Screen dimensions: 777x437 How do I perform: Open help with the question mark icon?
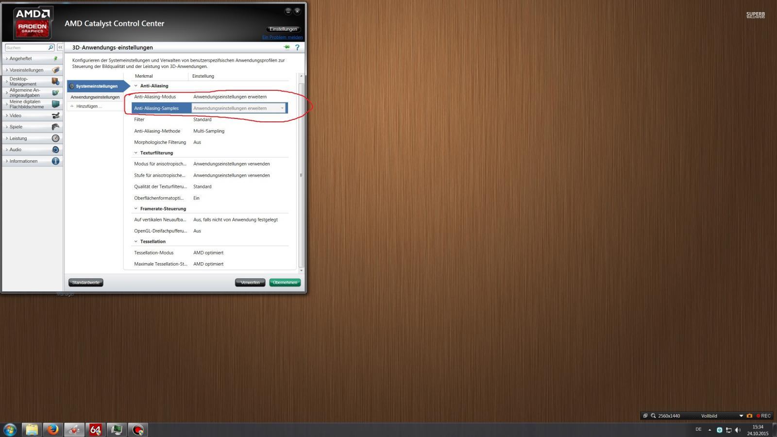297,48
